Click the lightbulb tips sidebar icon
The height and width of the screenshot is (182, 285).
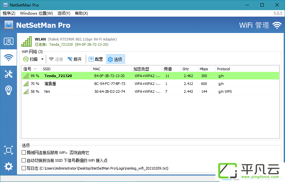pos(9,90)
